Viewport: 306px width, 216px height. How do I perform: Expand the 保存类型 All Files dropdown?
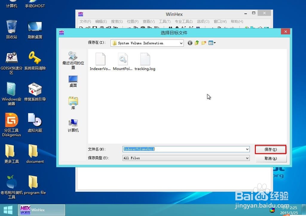(247, 158)
